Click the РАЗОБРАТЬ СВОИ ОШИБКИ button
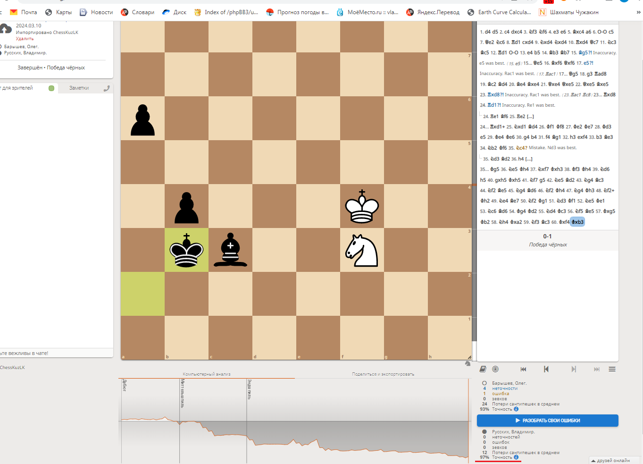643x464 pixels. [x=547, y=421]
